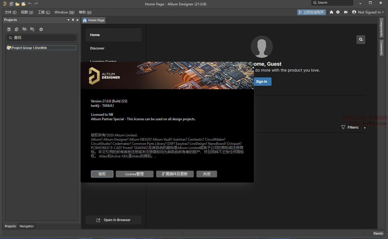388x239 pixels.
Task: Click the 版权 button in the About dialog
Action: click(102, 174)
